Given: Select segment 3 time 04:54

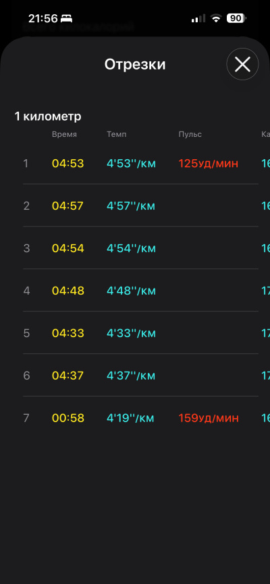Looking at the screenshot, I should pos(68,248).
